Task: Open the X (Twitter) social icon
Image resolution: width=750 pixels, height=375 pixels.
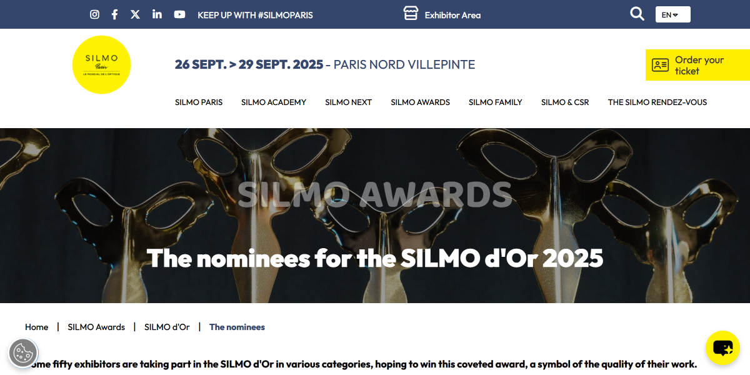Action: click(135, 14)
